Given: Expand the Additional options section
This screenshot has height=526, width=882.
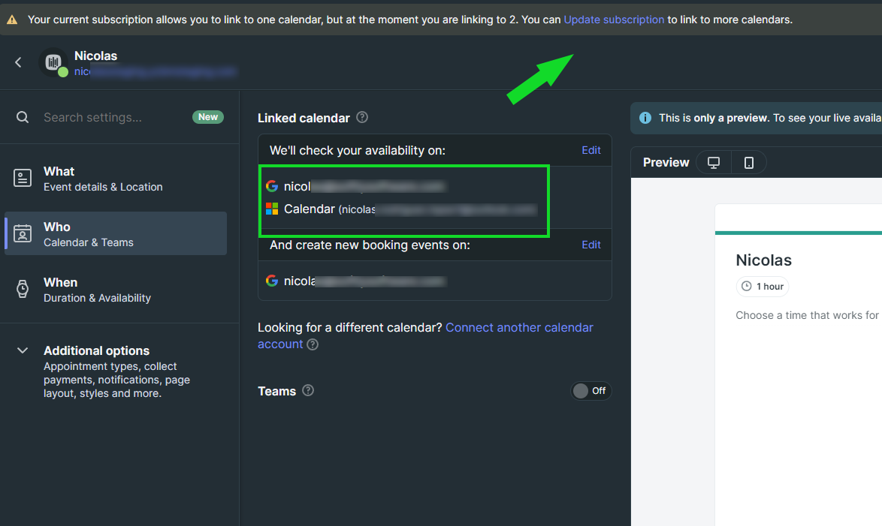Looking at the screenshot, I should [x=23, y=350].
